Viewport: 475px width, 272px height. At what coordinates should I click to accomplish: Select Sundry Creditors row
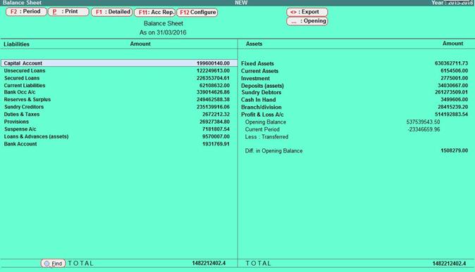(119, 107)
